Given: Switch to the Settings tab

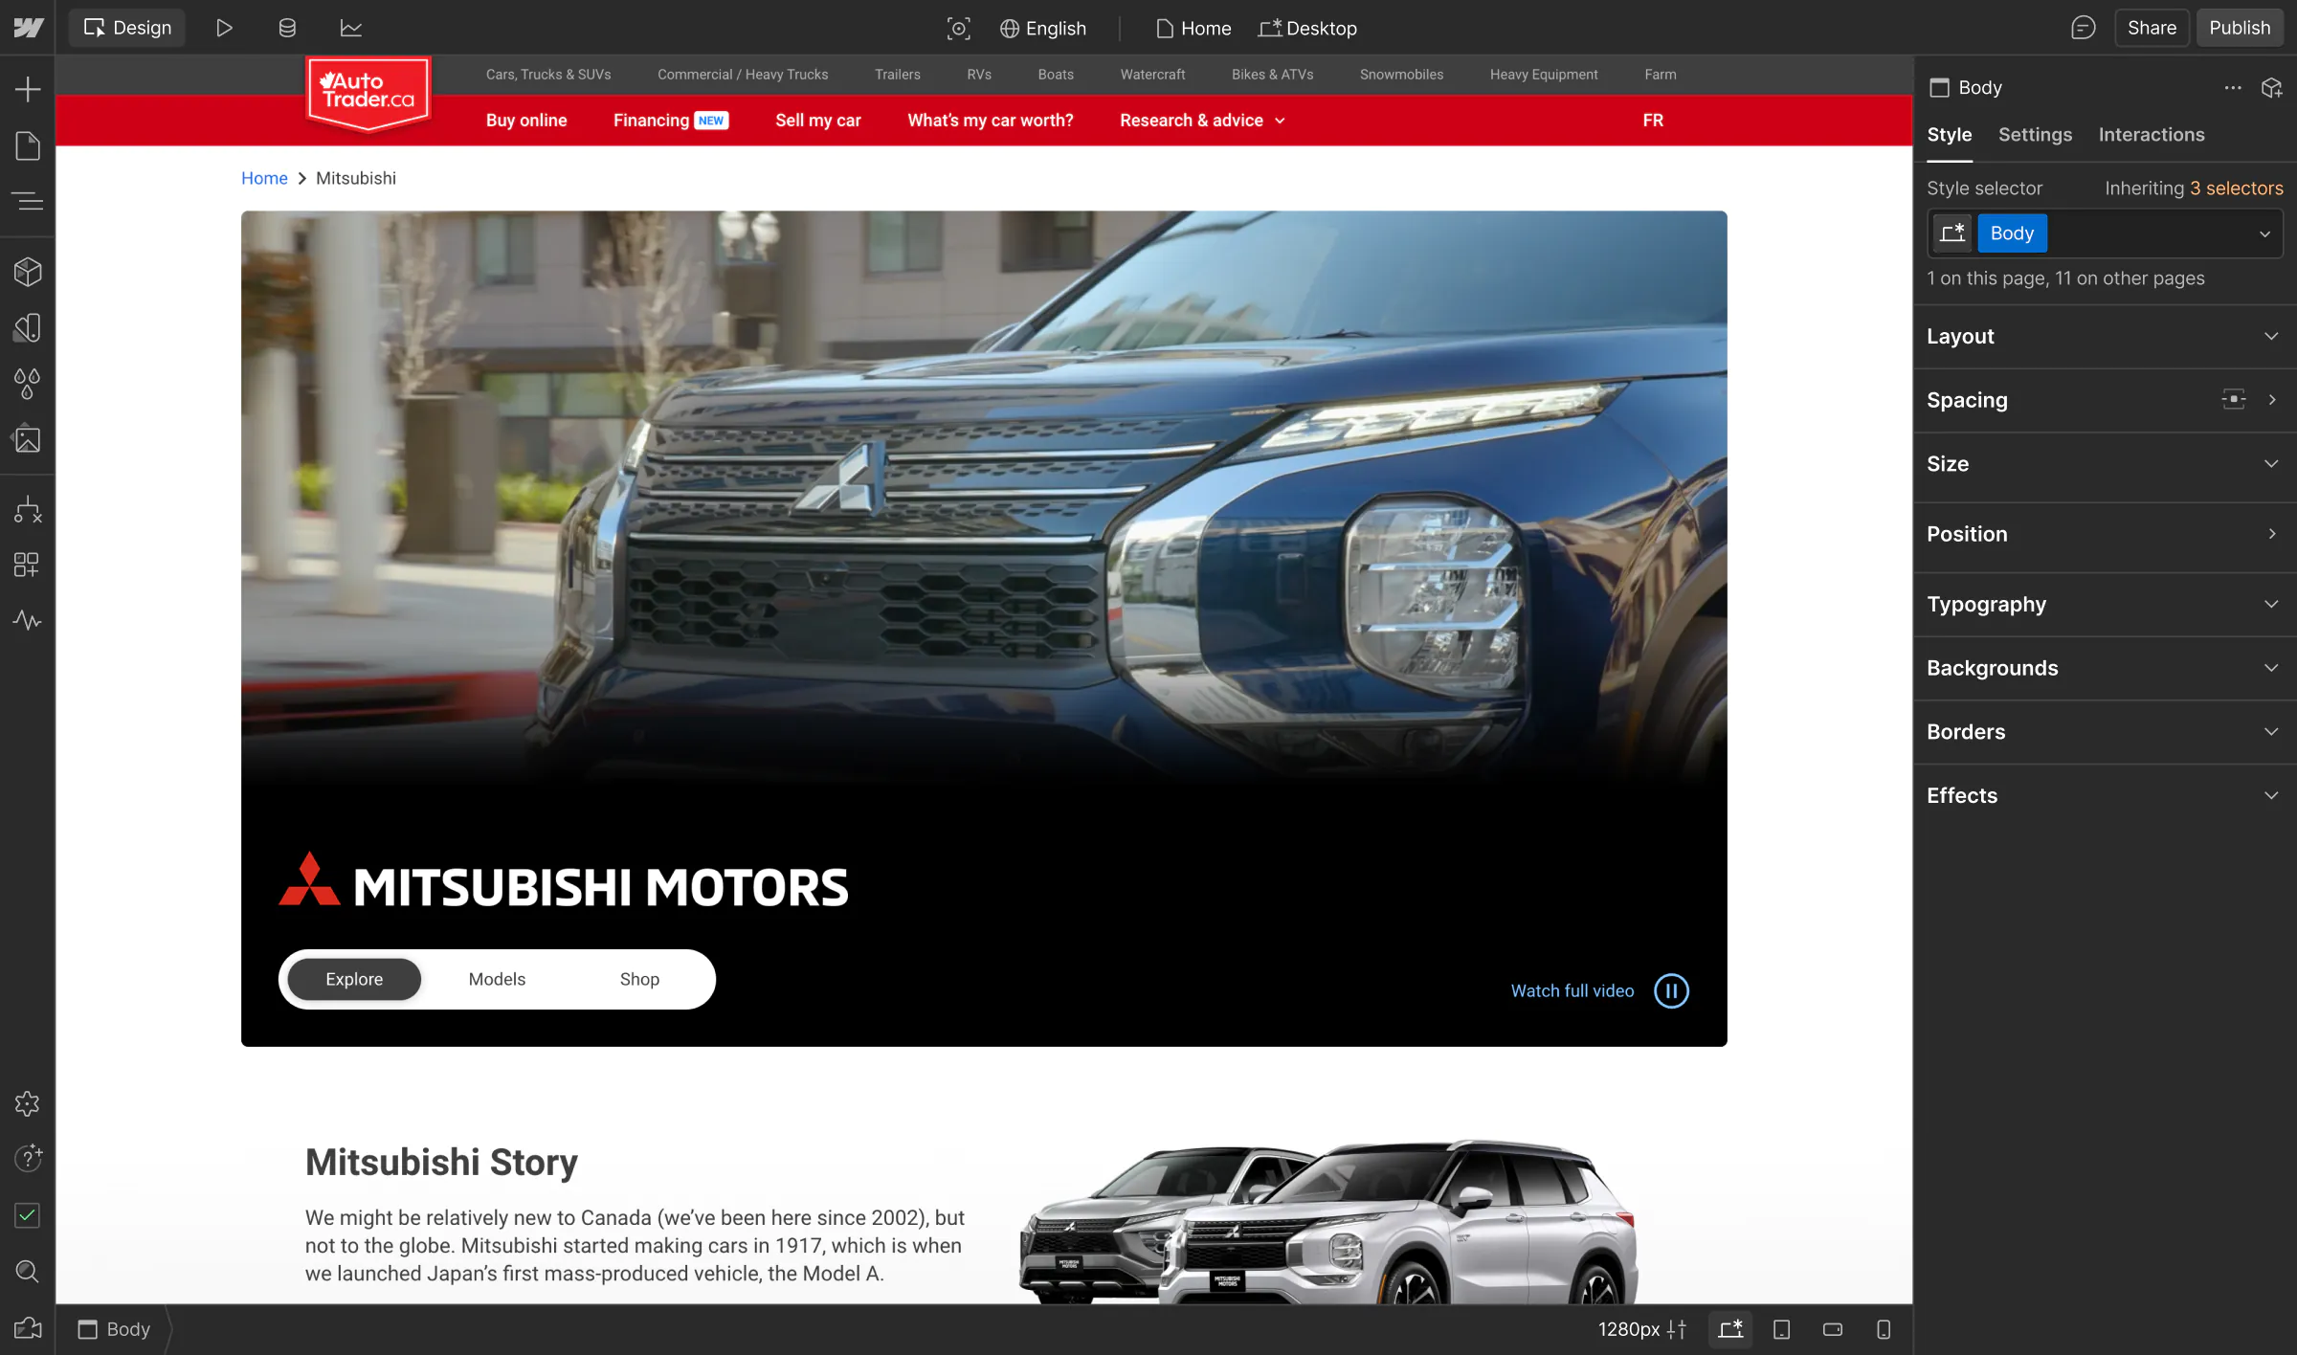Looking at the screenshot, I should (2035, 134).
